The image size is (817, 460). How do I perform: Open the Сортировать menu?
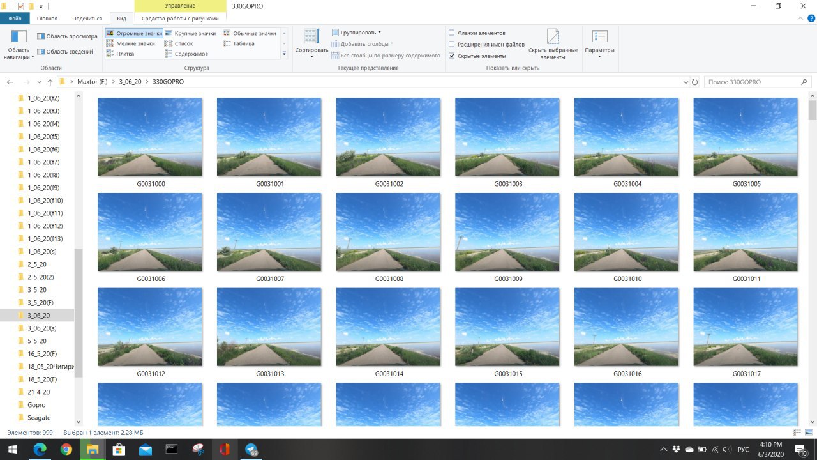(311, 43)
